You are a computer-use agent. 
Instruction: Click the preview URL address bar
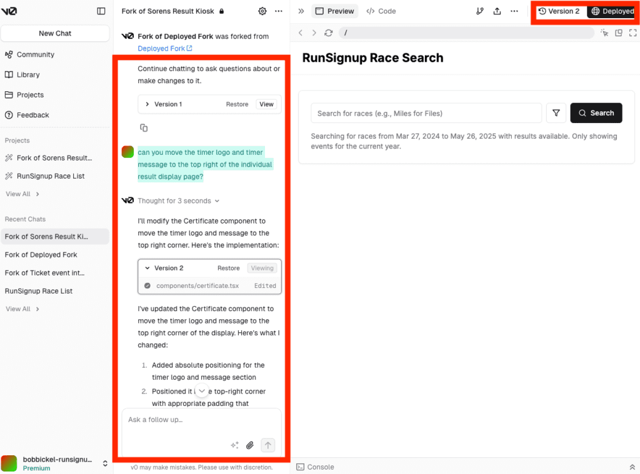click(x=466, y=32)
